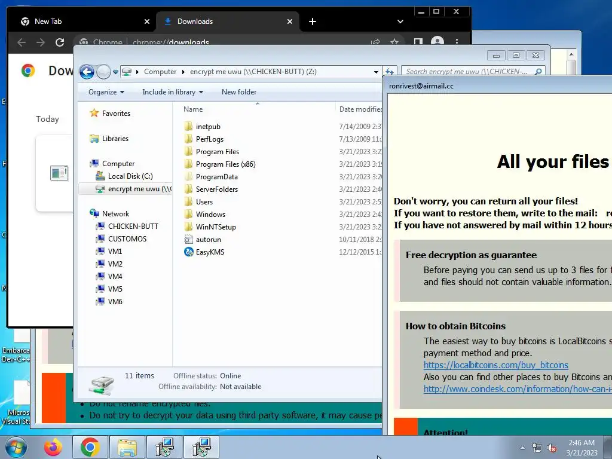
Task: Sort files by Name column header
Action: coord(193,109)
